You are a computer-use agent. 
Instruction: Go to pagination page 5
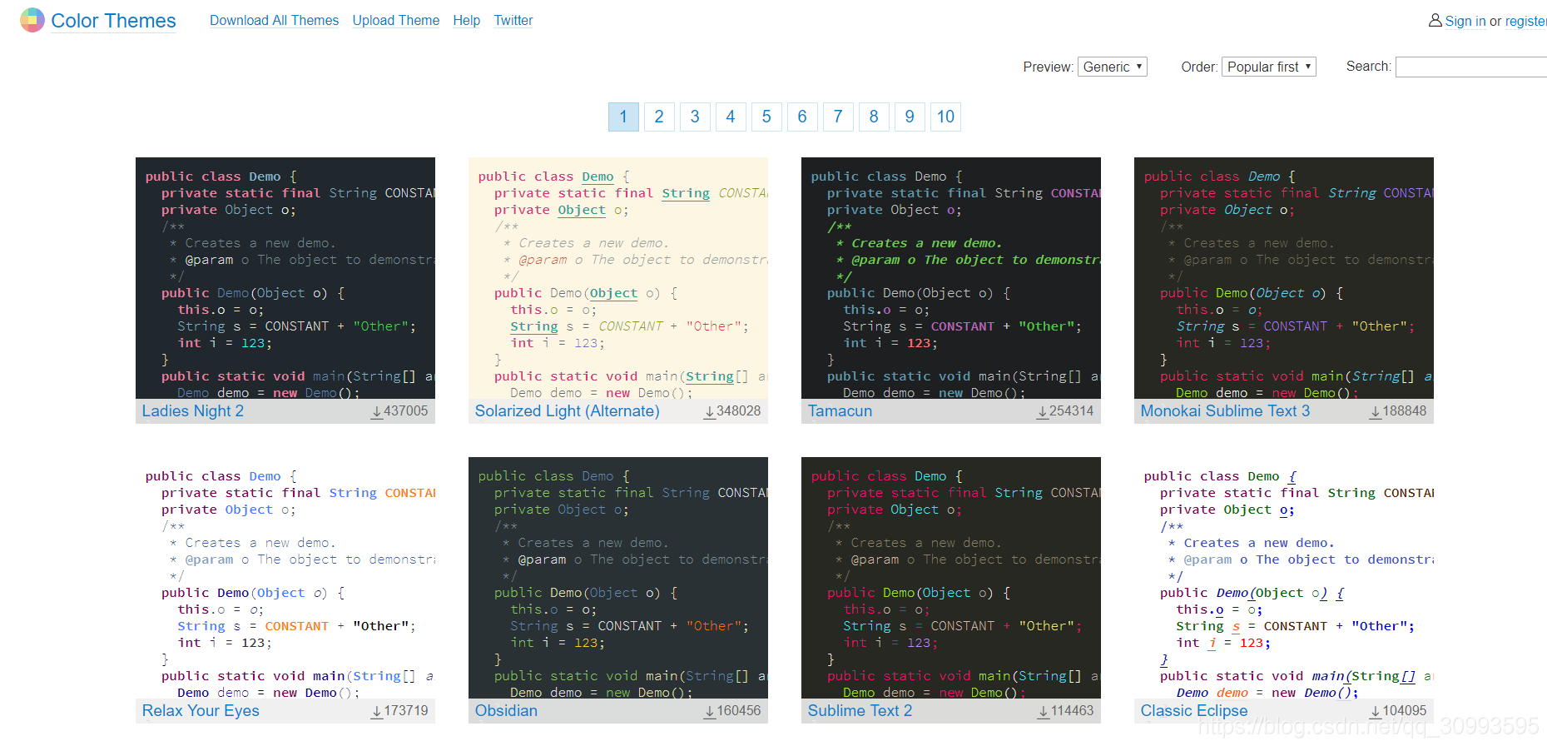click(766, 117)
